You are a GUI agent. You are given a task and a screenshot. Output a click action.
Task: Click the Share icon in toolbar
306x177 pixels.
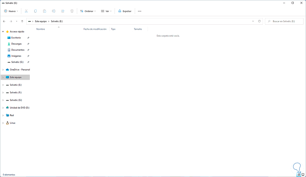(x=63, y=11)
